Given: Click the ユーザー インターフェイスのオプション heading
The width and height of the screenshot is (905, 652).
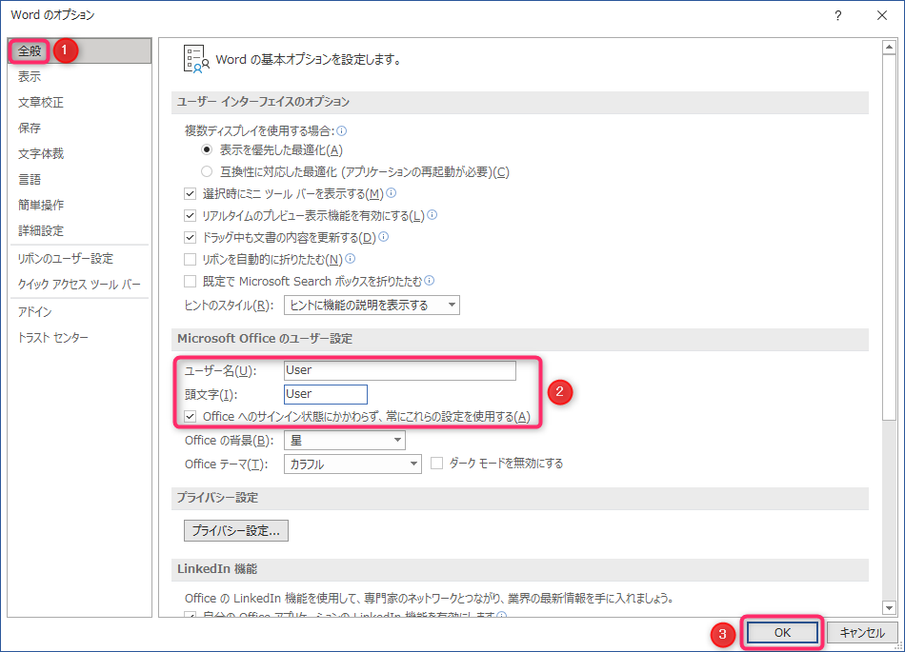Looking at the screenshot, I should point(263,102).
